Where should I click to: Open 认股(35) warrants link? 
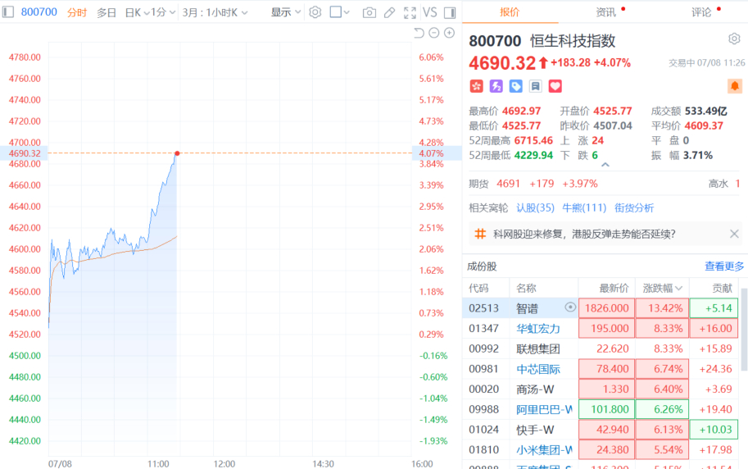pos(535,207)
